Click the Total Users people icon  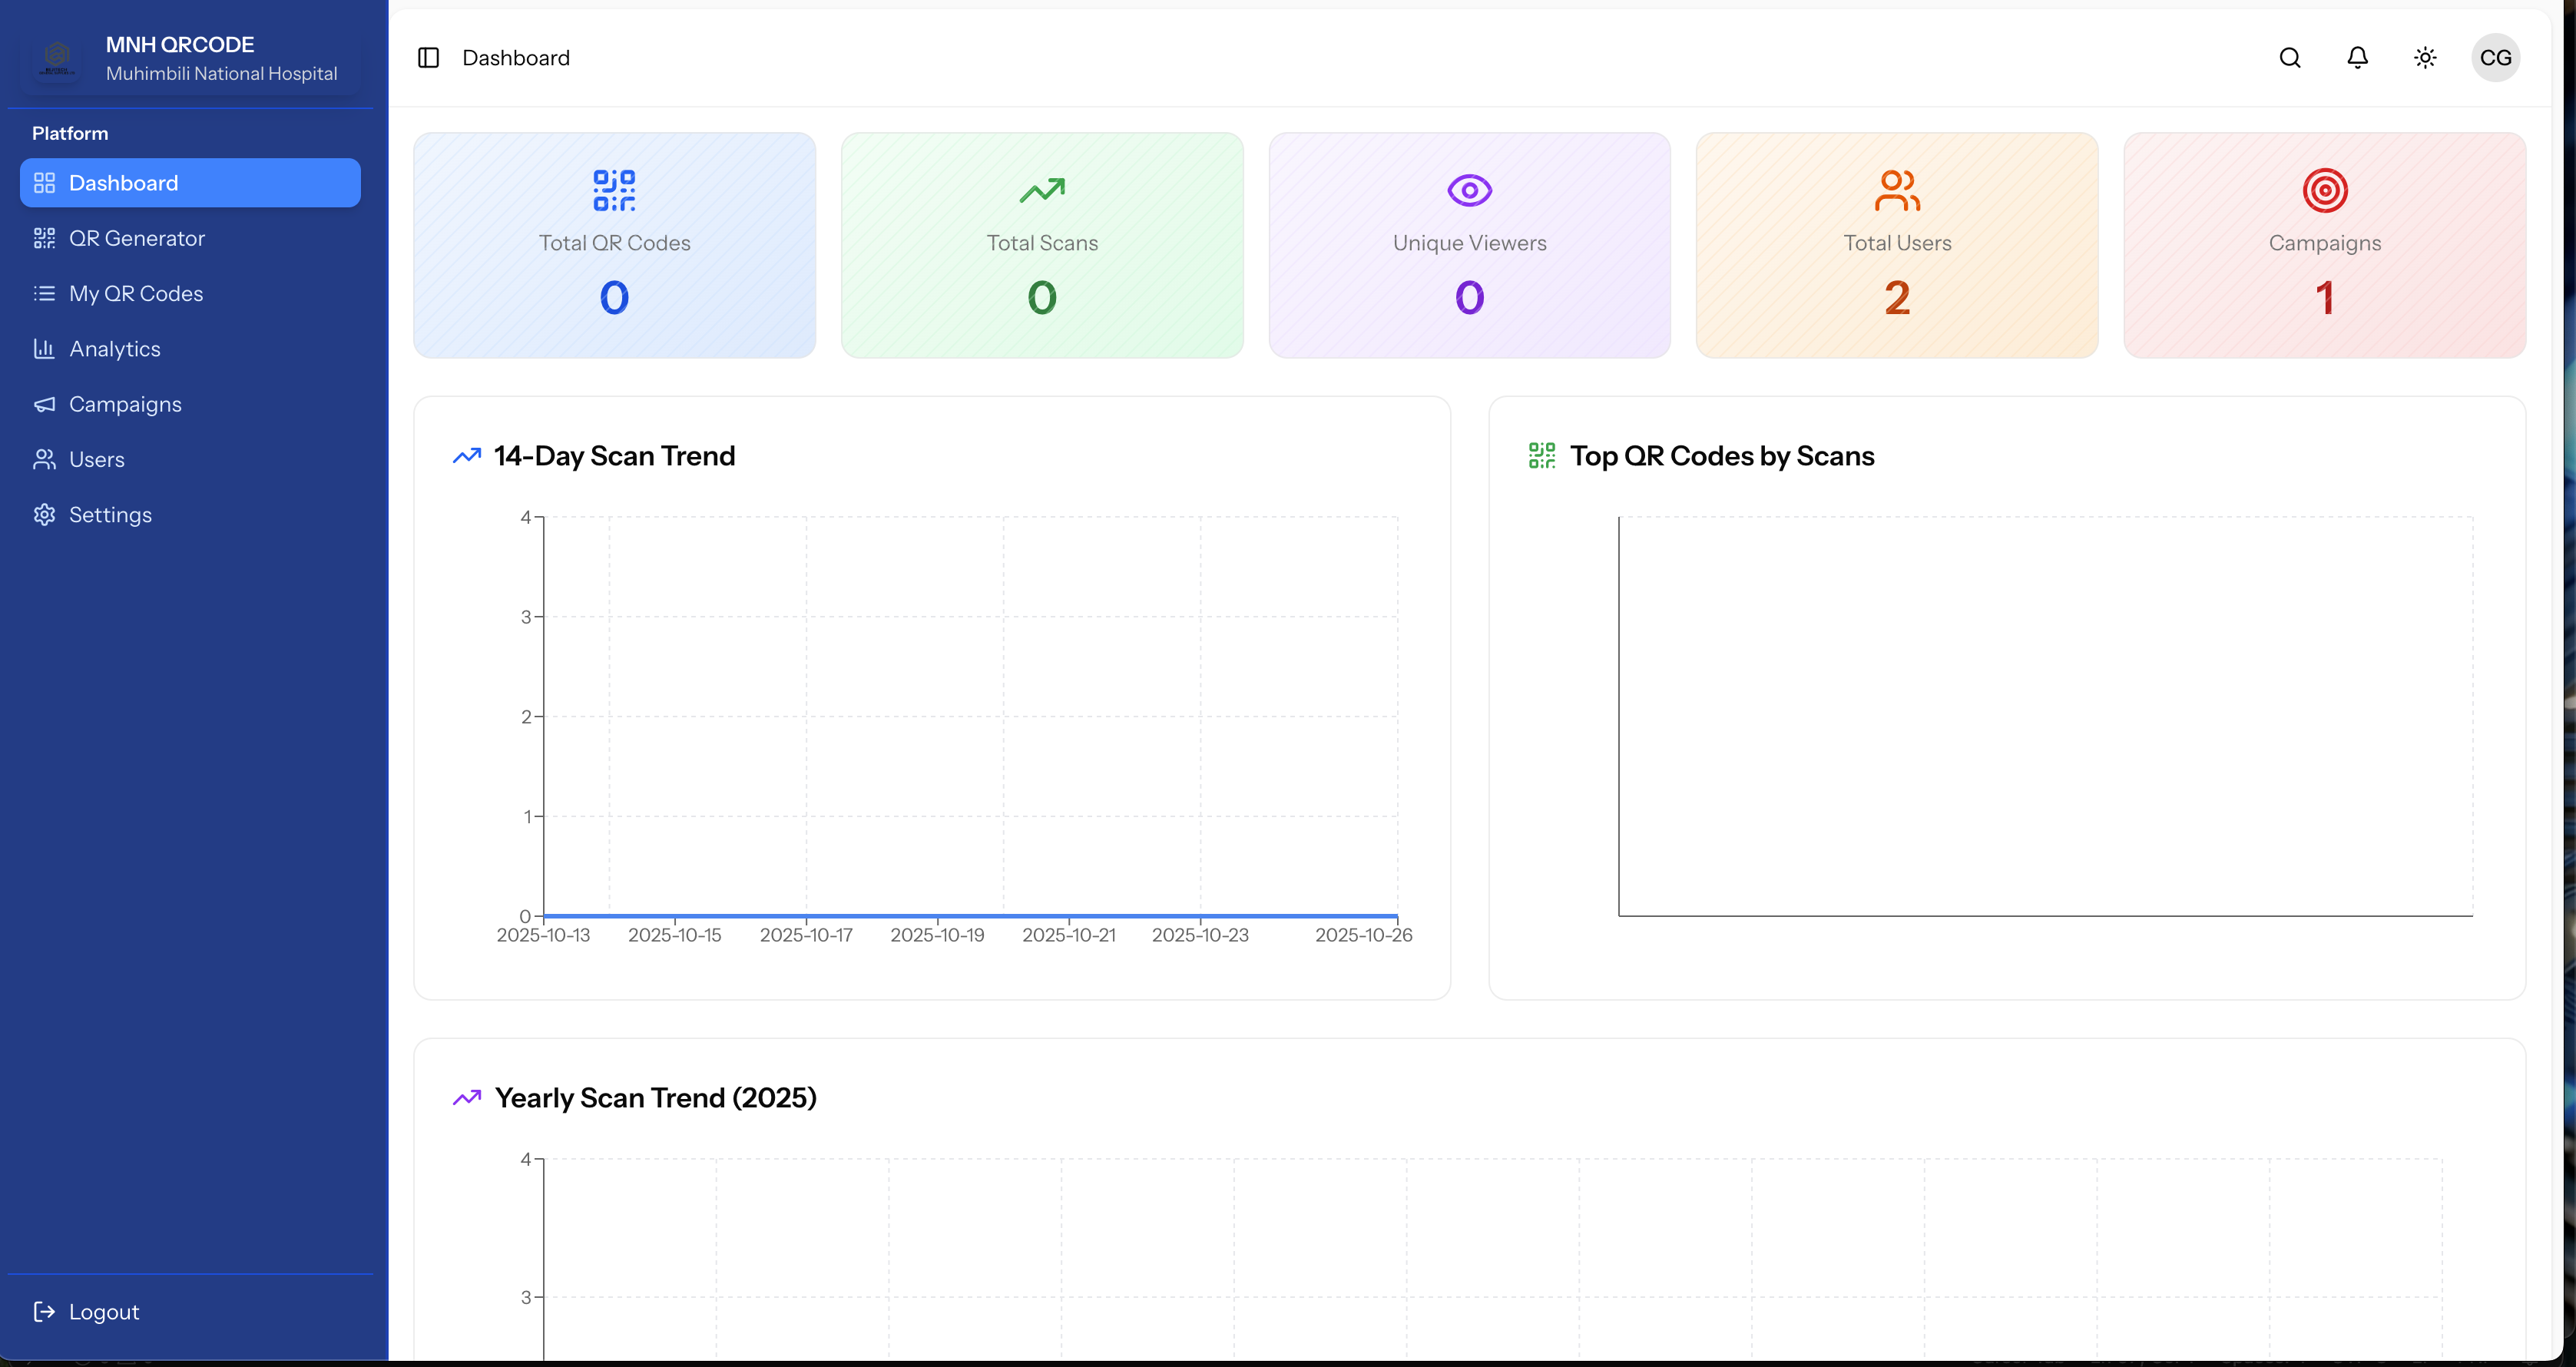(1897, 190)
